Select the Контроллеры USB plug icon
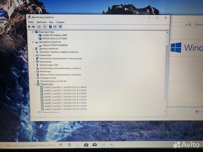 click(x=37, y=65)
